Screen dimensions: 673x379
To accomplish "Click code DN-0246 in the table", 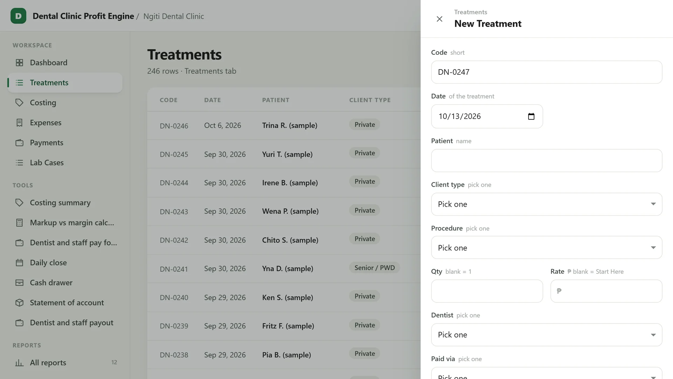I will [174, 126].
